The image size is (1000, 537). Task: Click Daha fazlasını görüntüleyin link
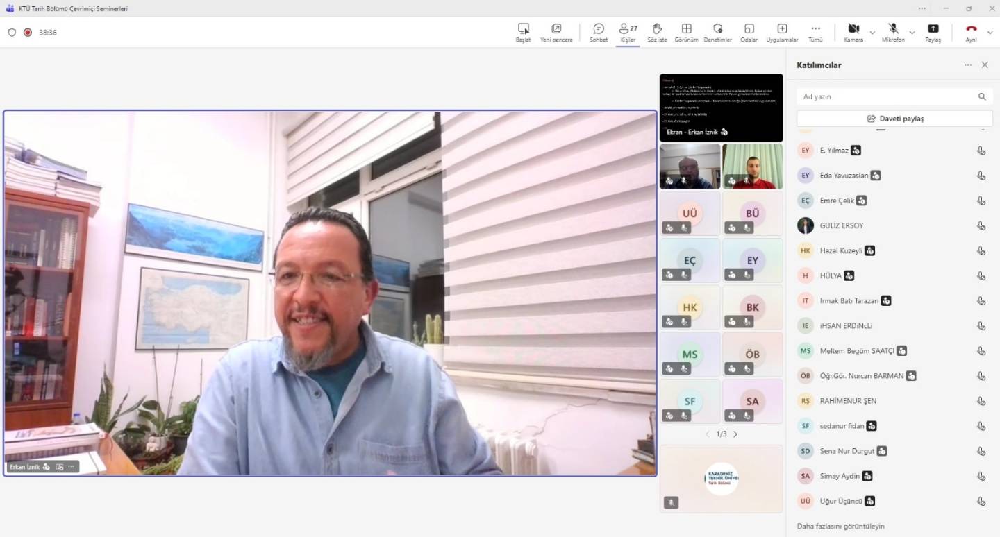pyautogui.click(x=840, y=526)
